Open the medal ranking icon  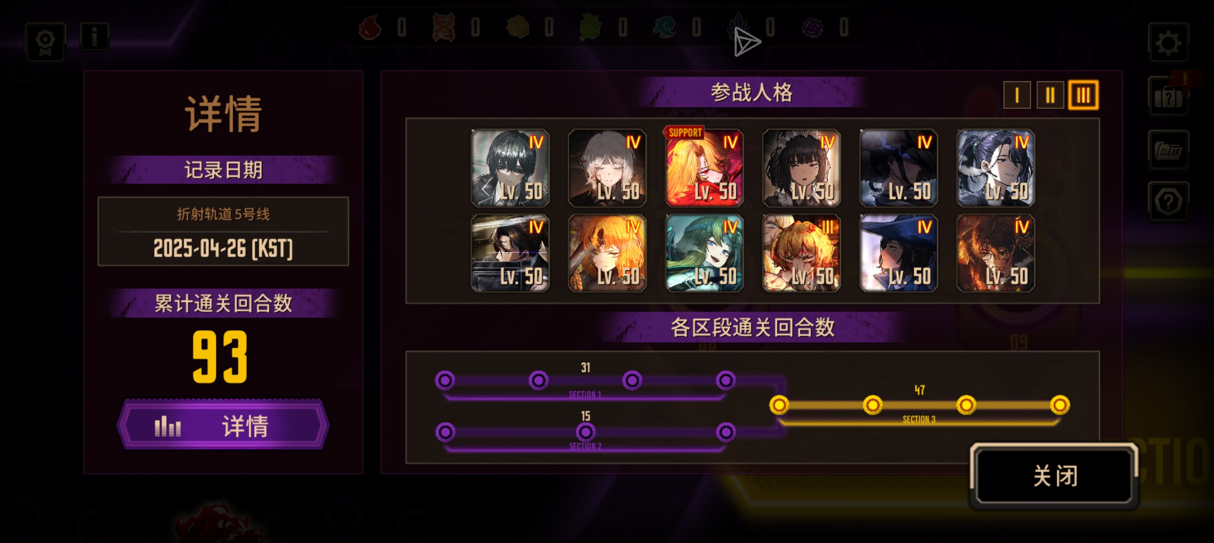[46, 43]
